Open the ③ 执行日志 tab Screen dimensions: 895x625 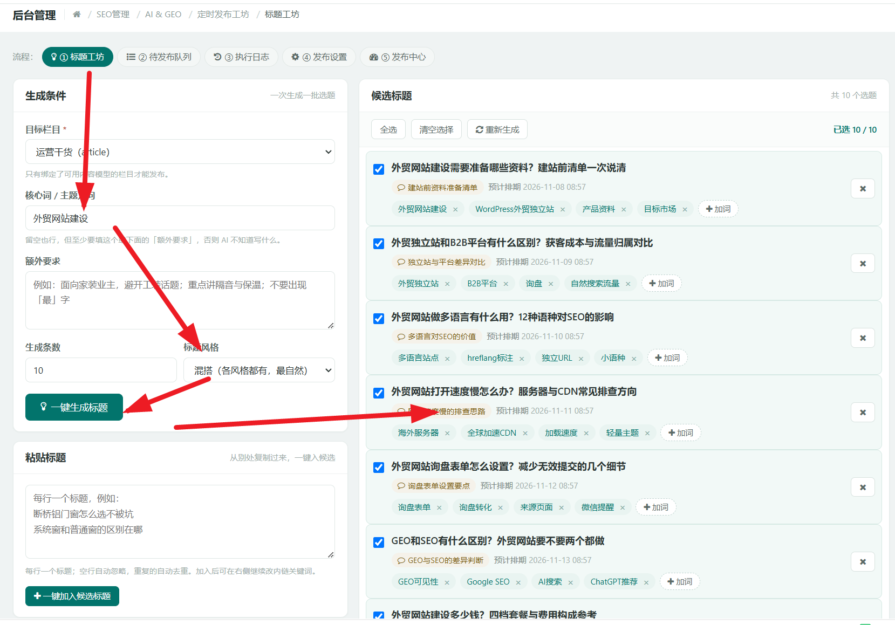click(x=241, y=57)
